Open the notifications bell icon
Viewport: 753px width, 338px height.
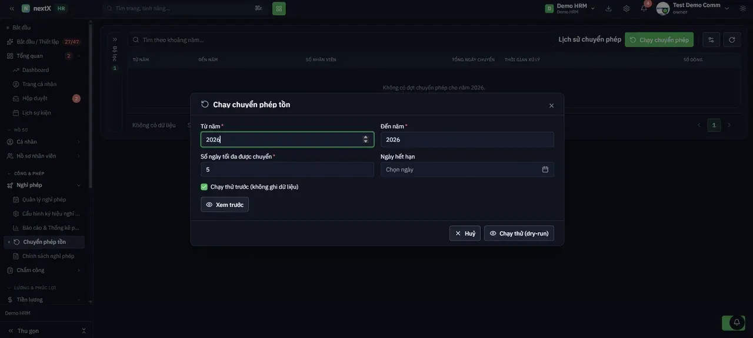(644, 8)
